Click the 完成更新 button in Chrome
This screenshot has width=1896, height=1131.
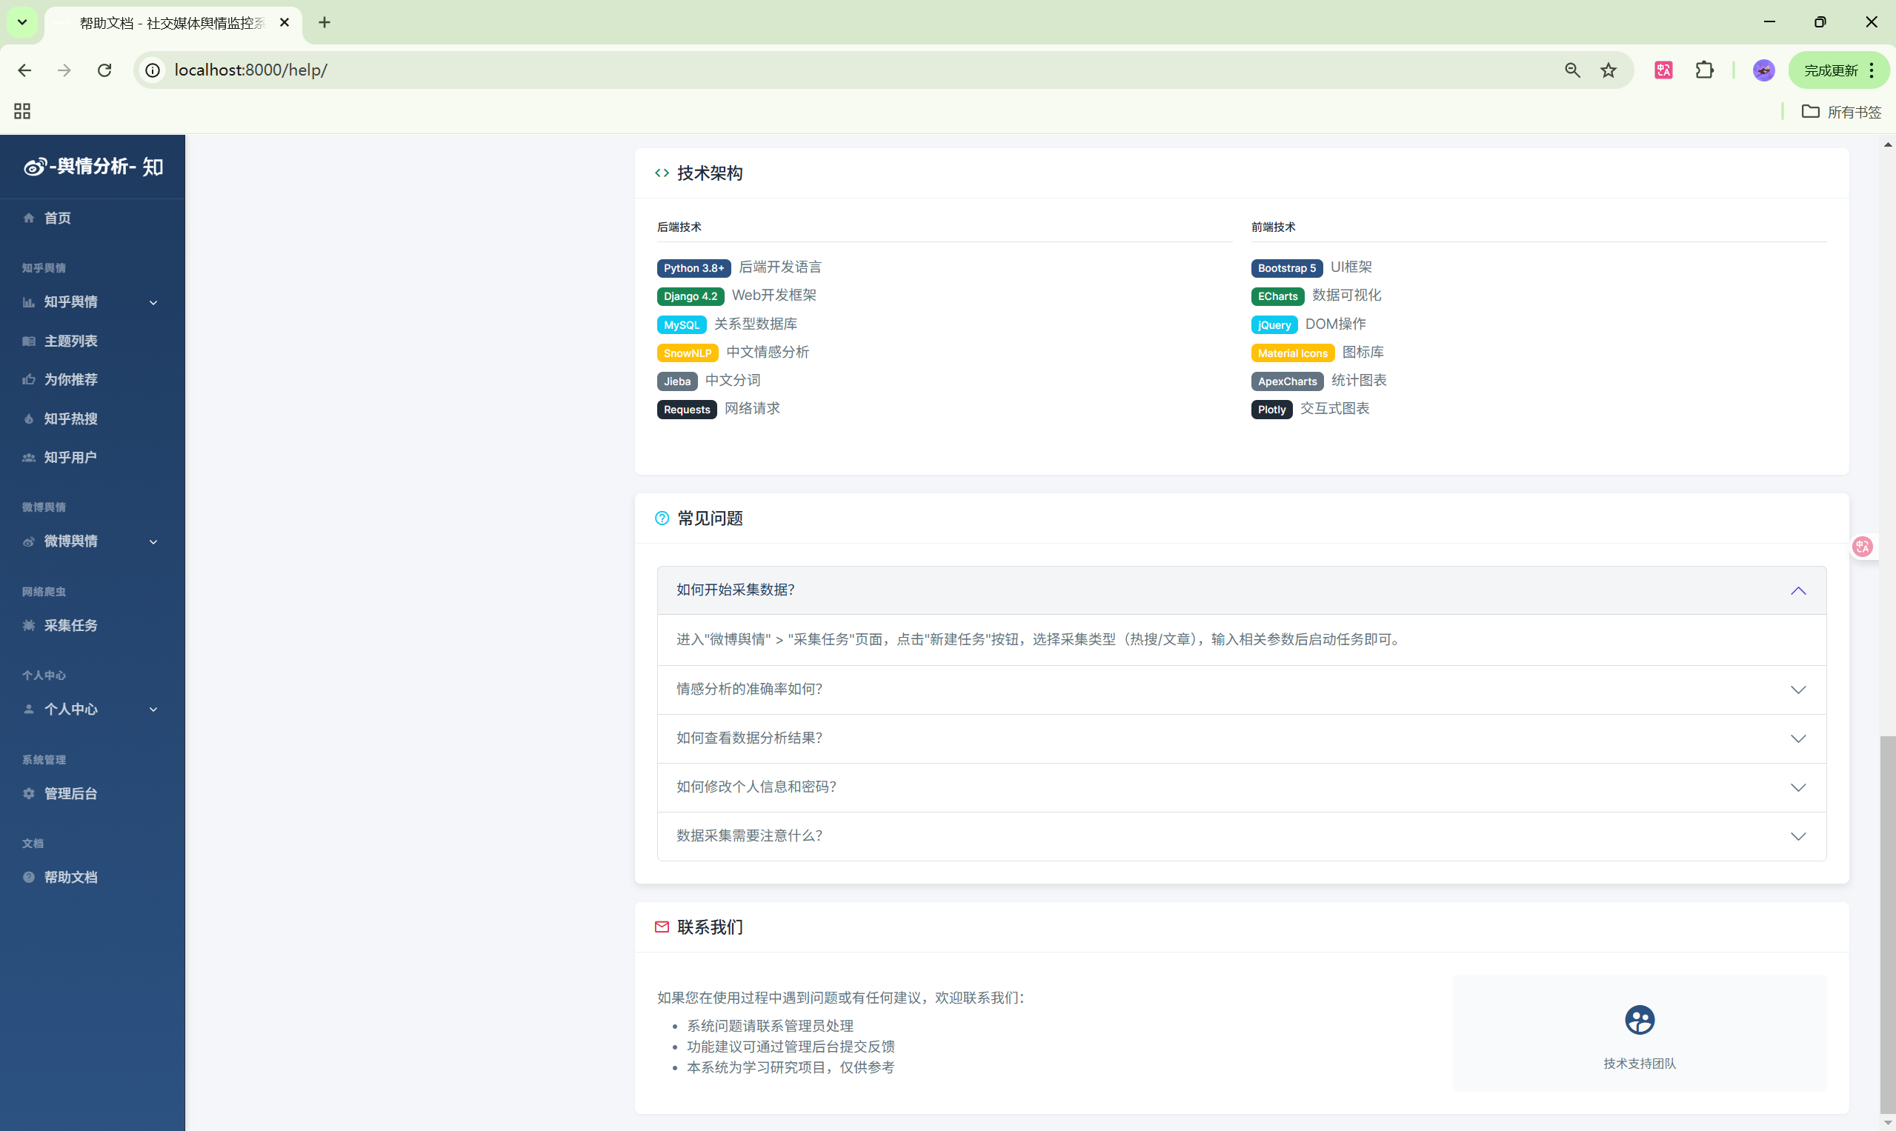[1831, 70]
